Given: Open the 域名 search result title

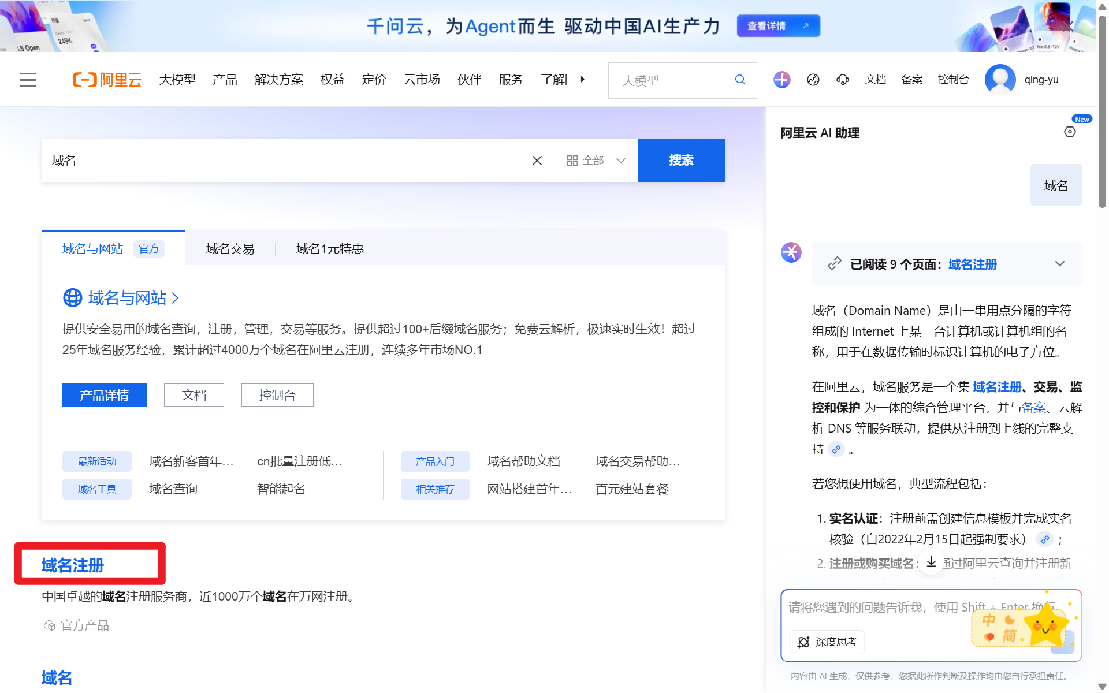Looking at the screenshot, I should point(57,677).
